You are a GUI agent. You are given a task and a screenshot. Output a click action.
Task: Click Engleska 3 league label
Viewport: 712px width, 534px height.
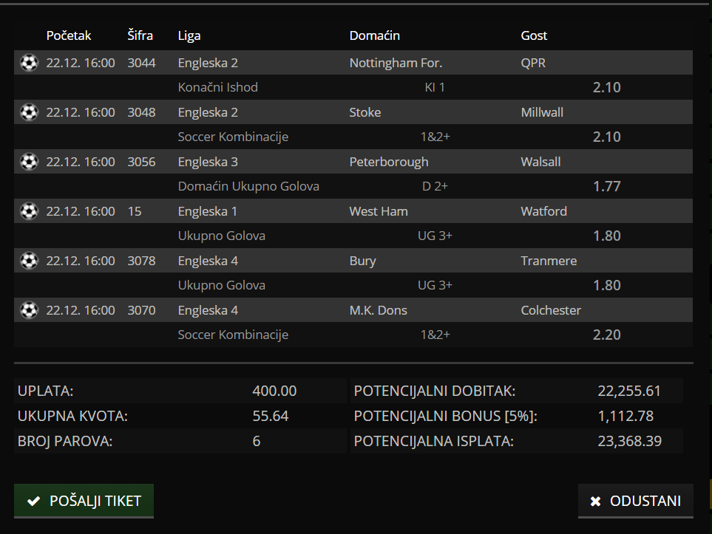(x=208, y=162)
